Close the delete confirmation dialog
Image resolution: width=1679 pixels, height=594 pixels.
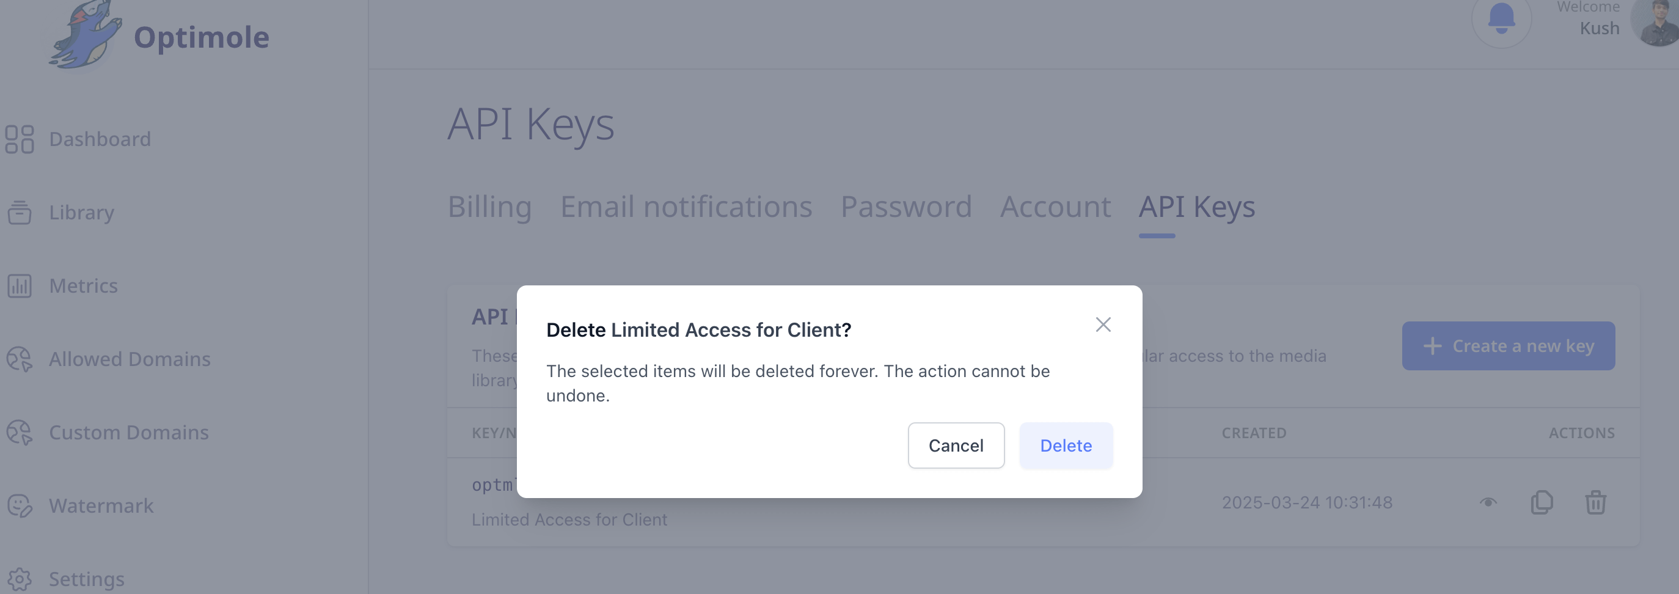[1103, 324]
